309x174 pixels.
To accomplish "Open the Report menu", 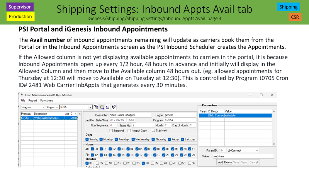I will tap(33, 101).
